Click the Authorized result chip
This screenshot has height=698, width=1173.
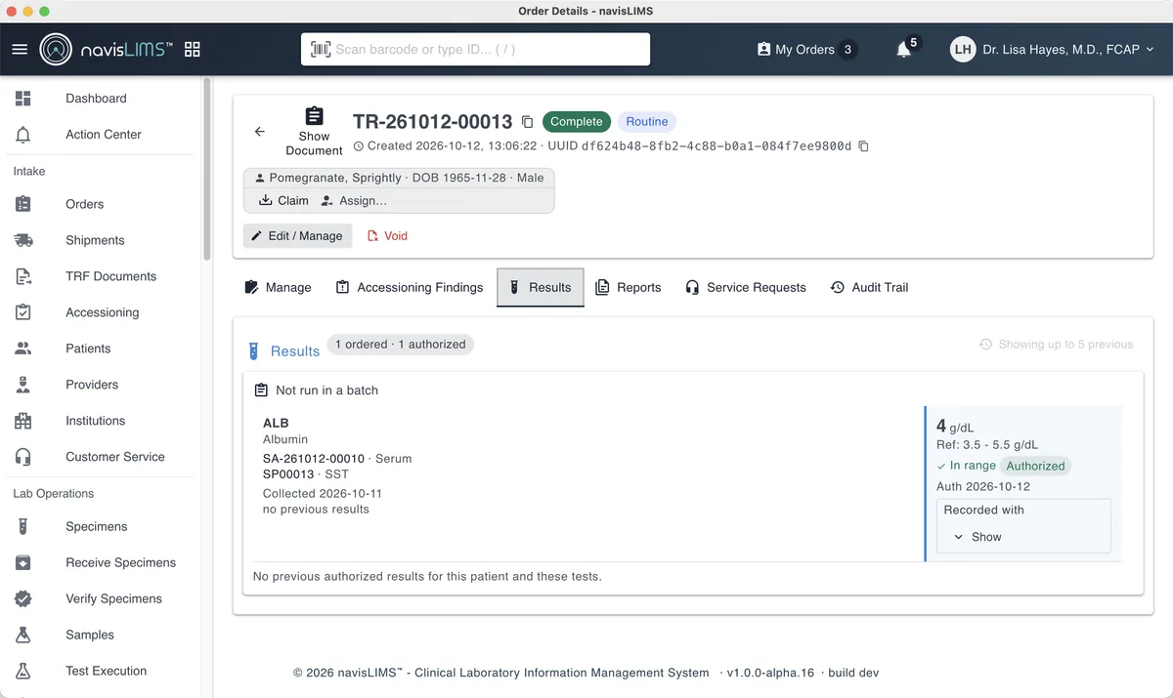coord(1035,466)
